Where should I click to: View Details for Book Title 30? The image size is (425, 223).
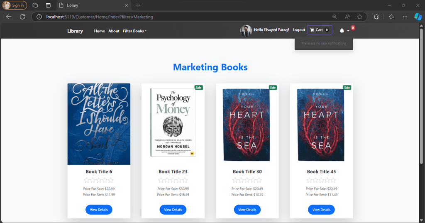(x=247, y=210)
